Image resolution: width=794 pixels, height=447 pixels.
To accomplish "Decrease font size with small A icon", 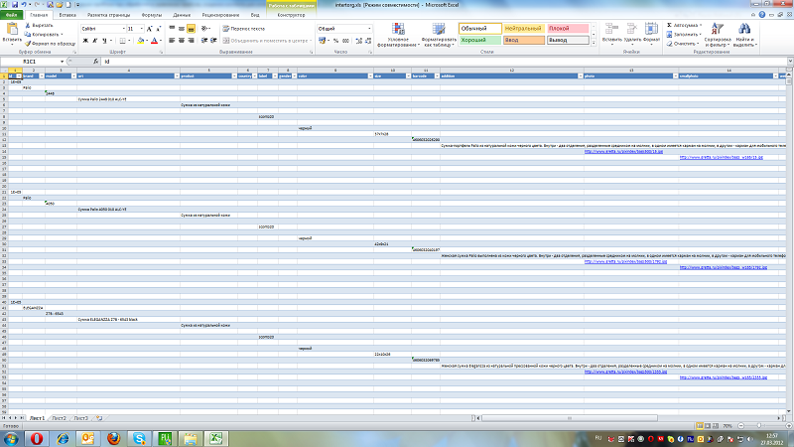I will [x=159, y=29].
